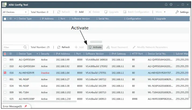This screenshot has width=192, height=110.
Task: Click the Configuration column header
Action: pos(133,19)
